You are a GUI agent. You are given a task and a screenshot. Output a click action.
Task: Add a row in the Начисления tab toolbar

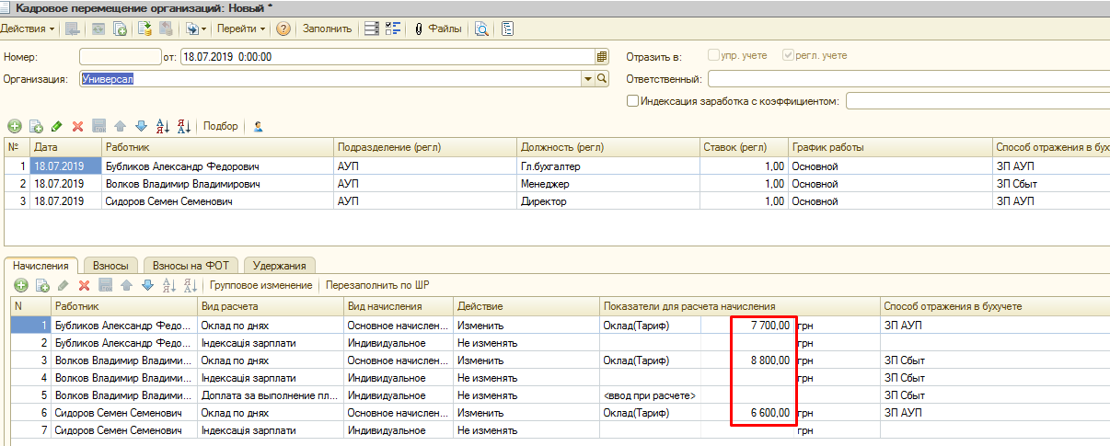pos(20,285)
